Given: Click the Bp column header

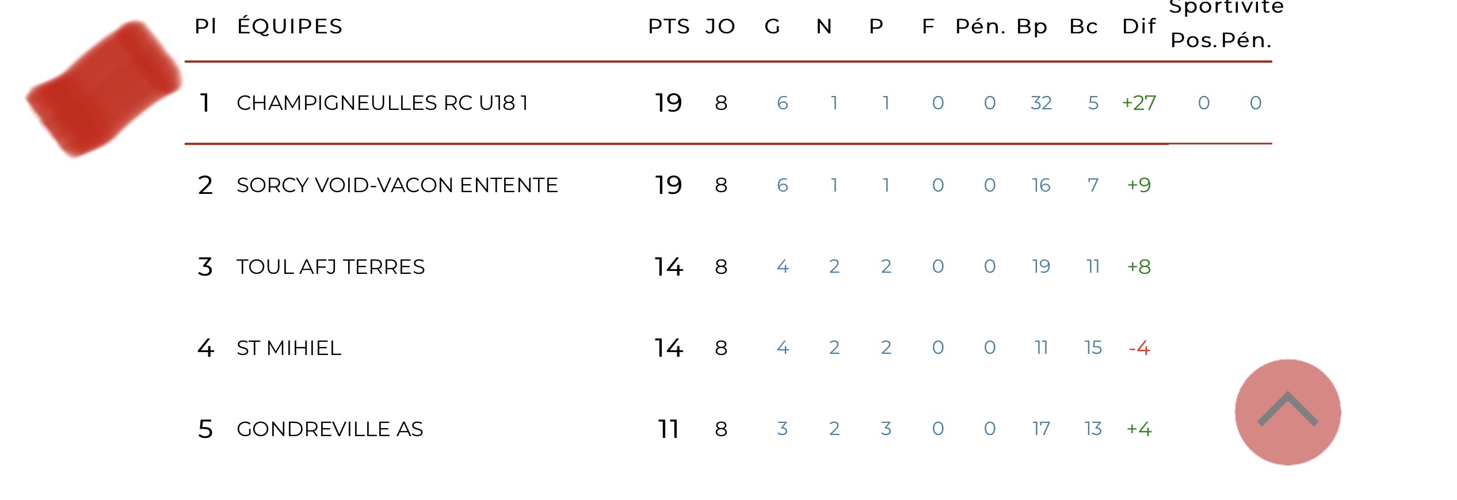Looking at the screenshot, I should point(1032,26).
